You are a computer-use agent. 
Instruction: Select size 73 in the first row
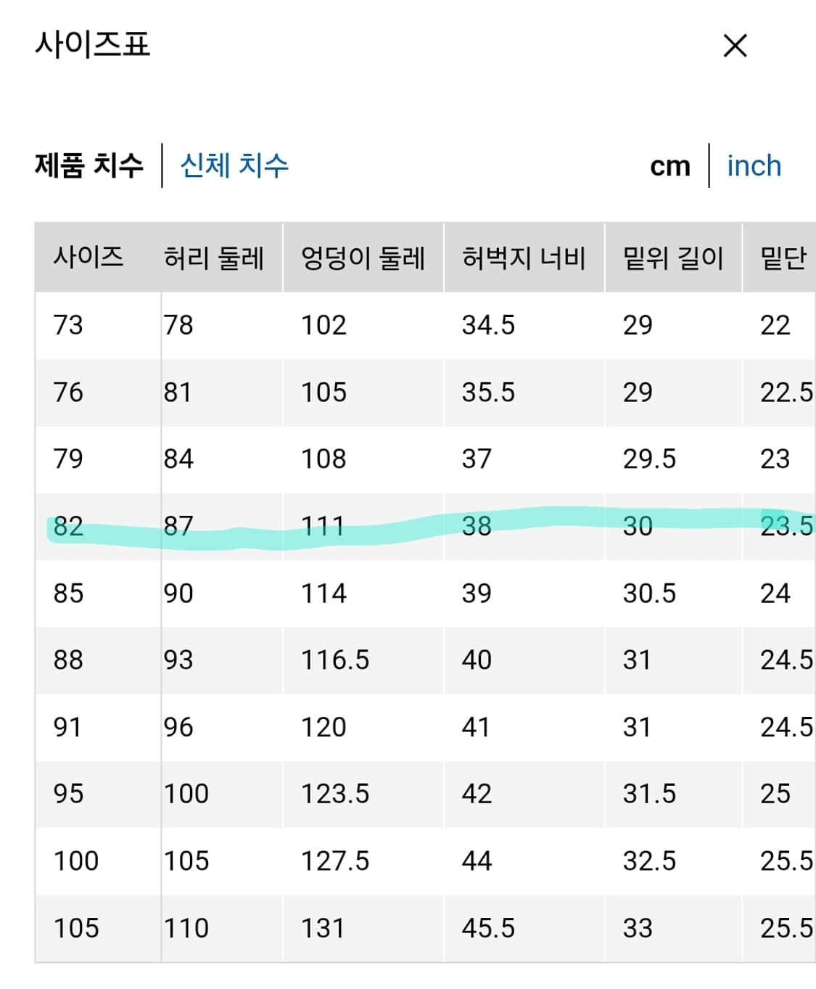[67, 325]
